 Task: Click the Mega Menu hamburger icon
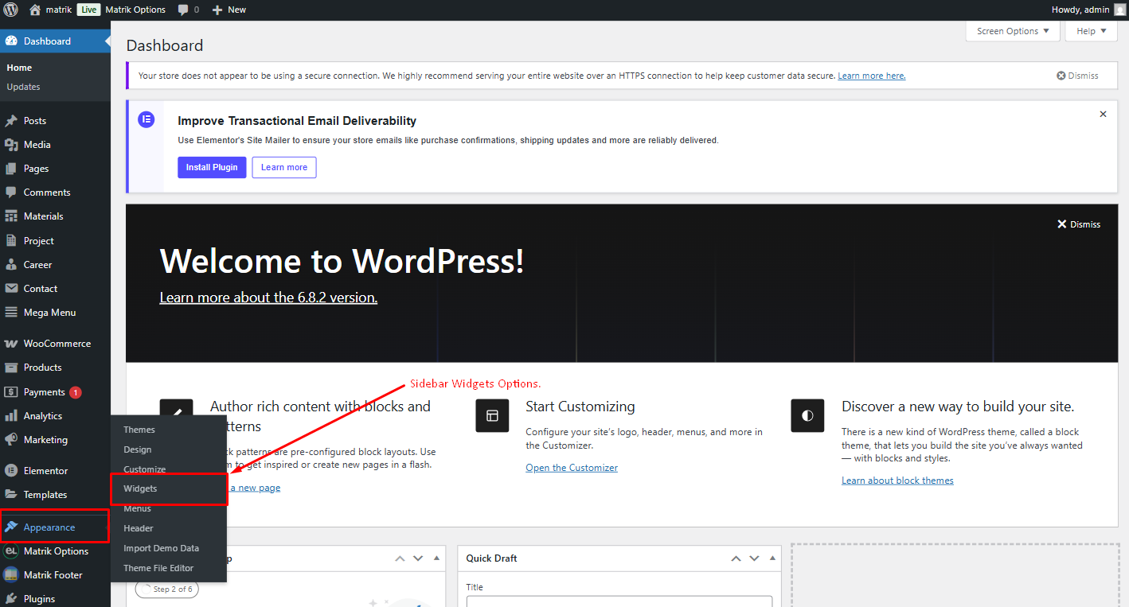(11, 313)
